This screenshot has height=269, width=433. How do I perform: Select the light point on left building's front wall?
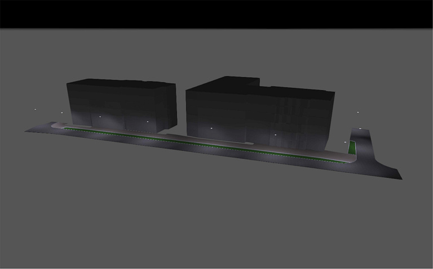[100, 116]
